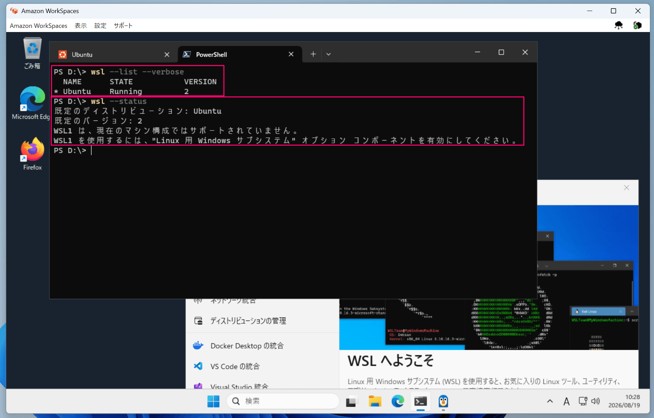Open the サポート menu
The height and width of the screenshot is (418, 654).
(x=123, y=25)
